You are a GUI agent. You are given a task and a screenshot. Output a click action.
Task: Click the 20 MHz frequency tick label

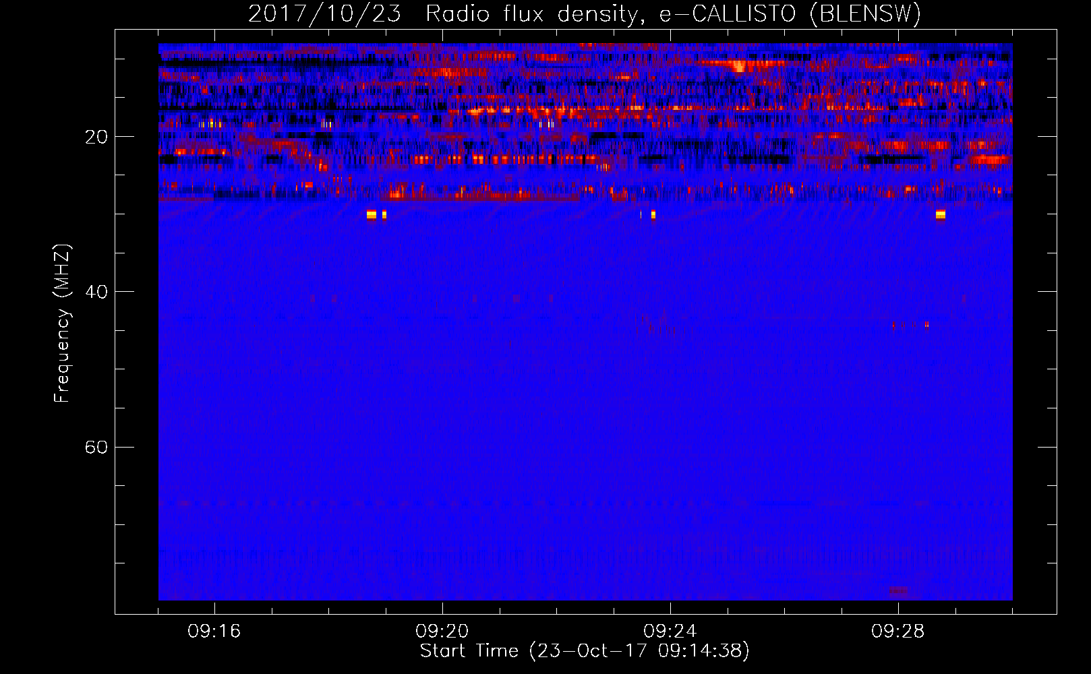tap(96, 137)
